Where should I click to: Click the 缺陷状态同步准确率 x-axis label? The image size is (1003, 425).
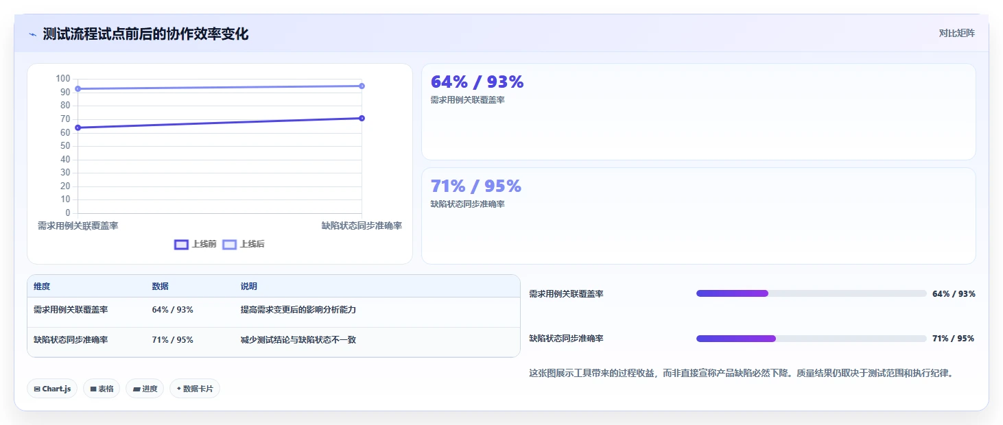pos(362,226)
